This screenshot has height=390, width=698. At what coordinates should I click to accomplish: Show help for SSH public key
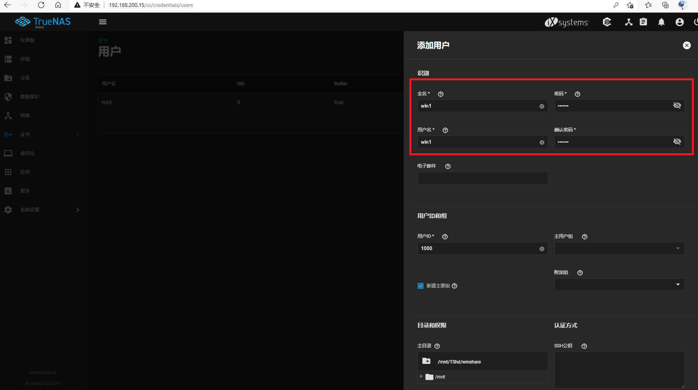coord(584,346)
